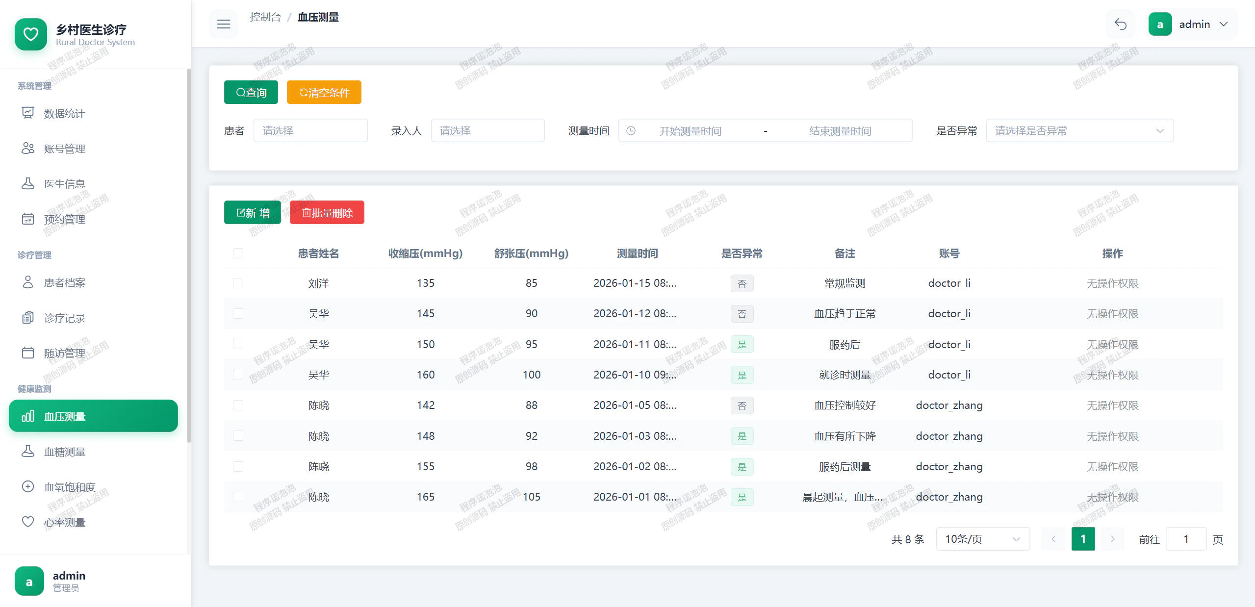Screen dimensions: 1255x607
Task: Switch to 血糖测量 menu item
Action: (x=93, y=452)
